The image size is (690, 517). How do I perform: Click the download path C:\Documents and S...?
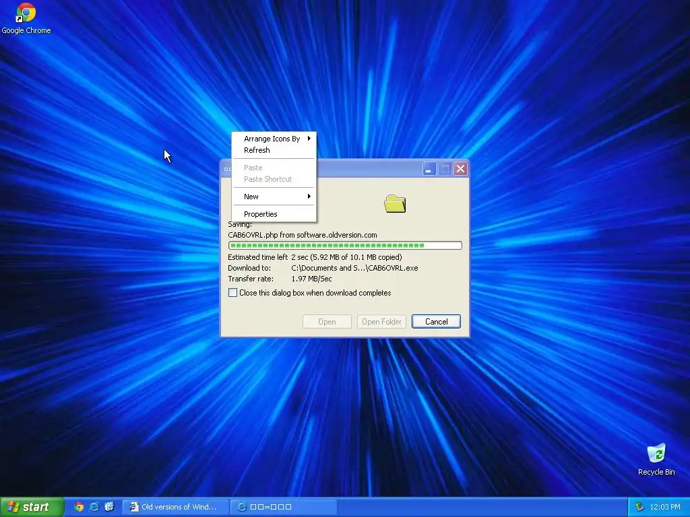click(354, 268)
